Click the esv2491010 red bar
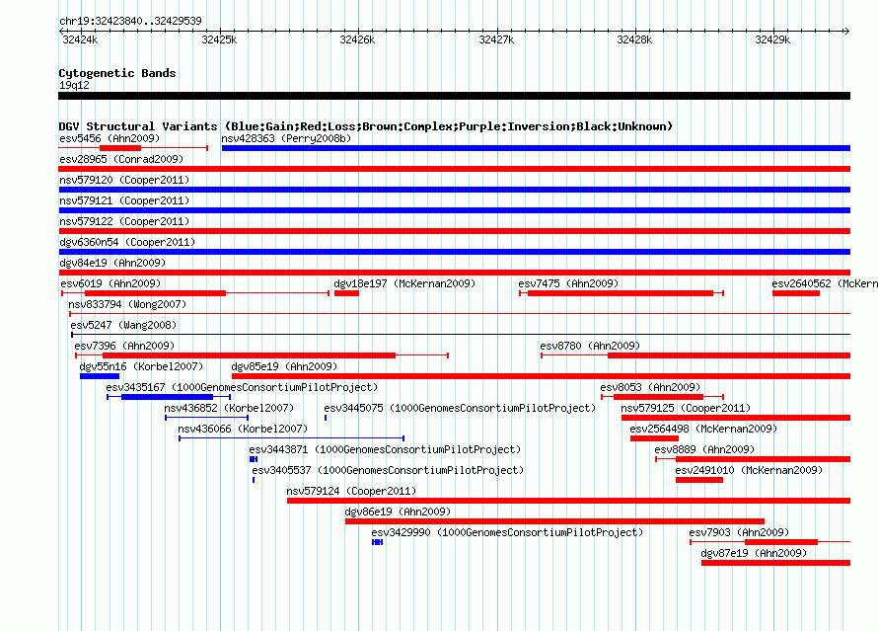The image size is (878, 631). click(x=699, y=480)
